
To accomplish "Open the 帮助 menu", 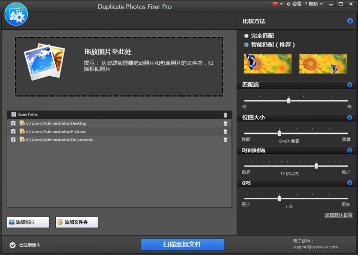I will 313,4.
